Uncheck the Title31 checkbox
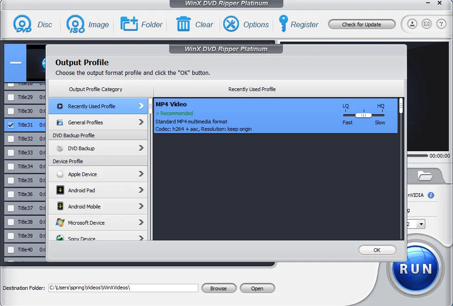 pos(11,125)
